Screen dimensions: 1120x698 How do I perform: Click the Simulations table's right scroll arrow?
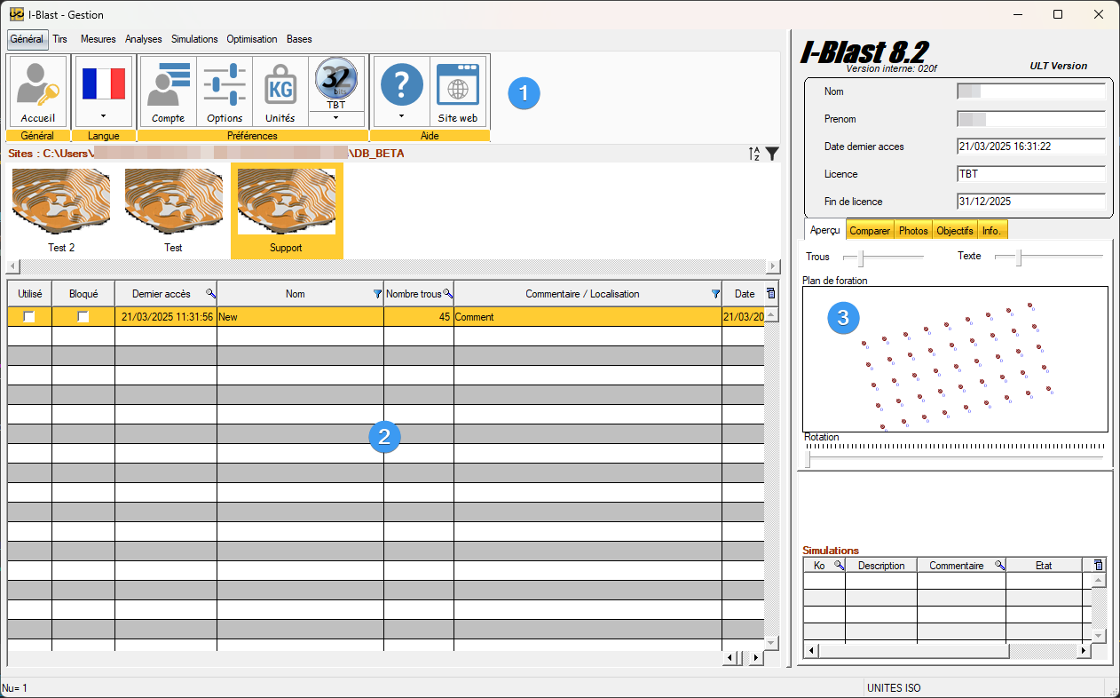(x=1084, y=651)
